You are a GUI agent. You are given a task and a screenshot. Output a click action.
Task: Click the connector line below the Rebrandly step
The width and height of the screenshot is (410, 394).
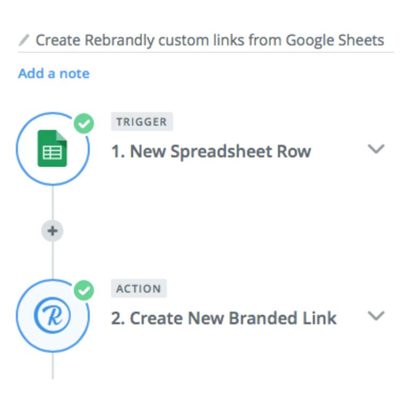click(53, 365)
